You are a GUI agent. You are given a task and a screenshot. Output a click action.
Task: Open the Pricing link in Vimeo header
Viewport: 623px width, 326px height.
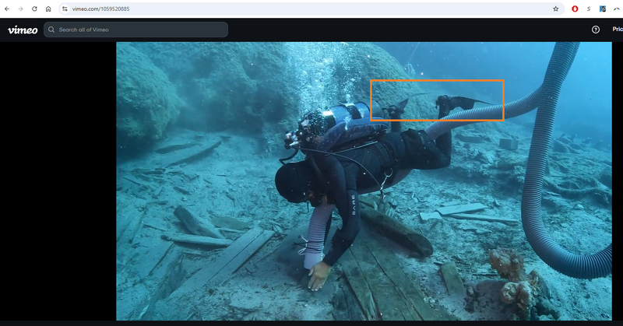click(x=617, y=30)
